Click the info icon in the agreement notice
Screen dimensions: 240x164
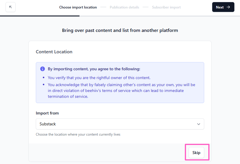43,69
